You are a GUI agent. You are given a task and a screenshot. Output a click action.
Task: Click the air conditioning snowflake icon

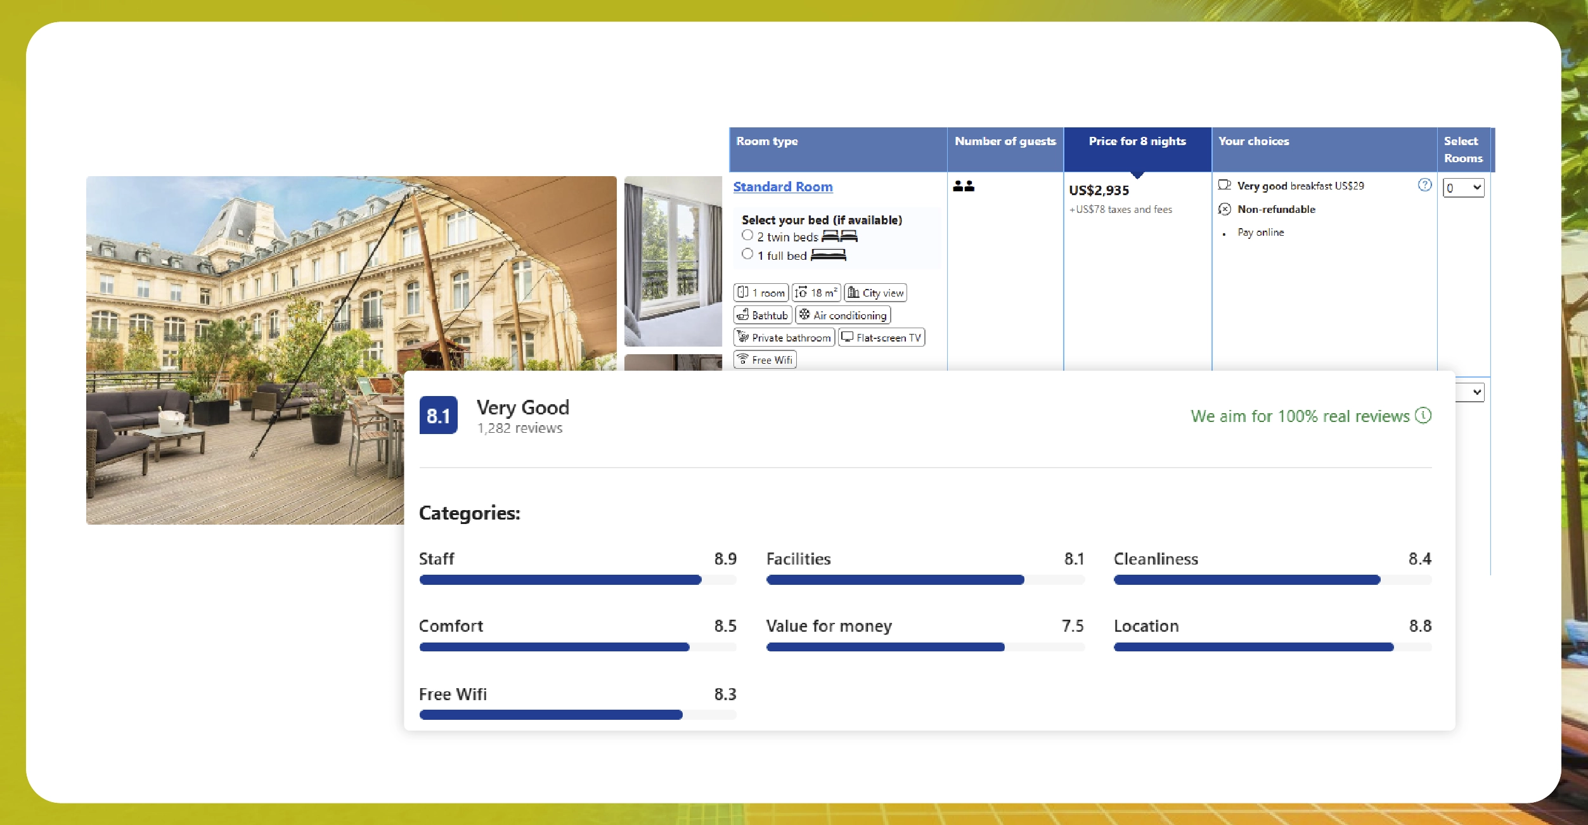click(x=804, y=314)
